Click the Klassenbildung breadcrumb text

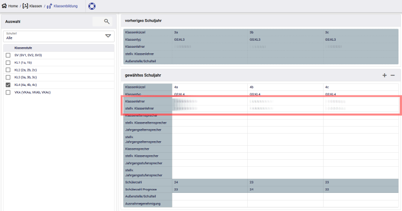[x=66, y=6]
